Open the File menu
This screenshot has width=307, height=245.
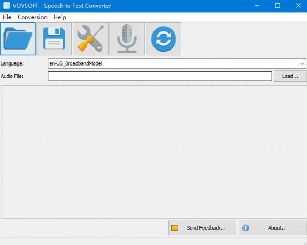click(7, 17)
